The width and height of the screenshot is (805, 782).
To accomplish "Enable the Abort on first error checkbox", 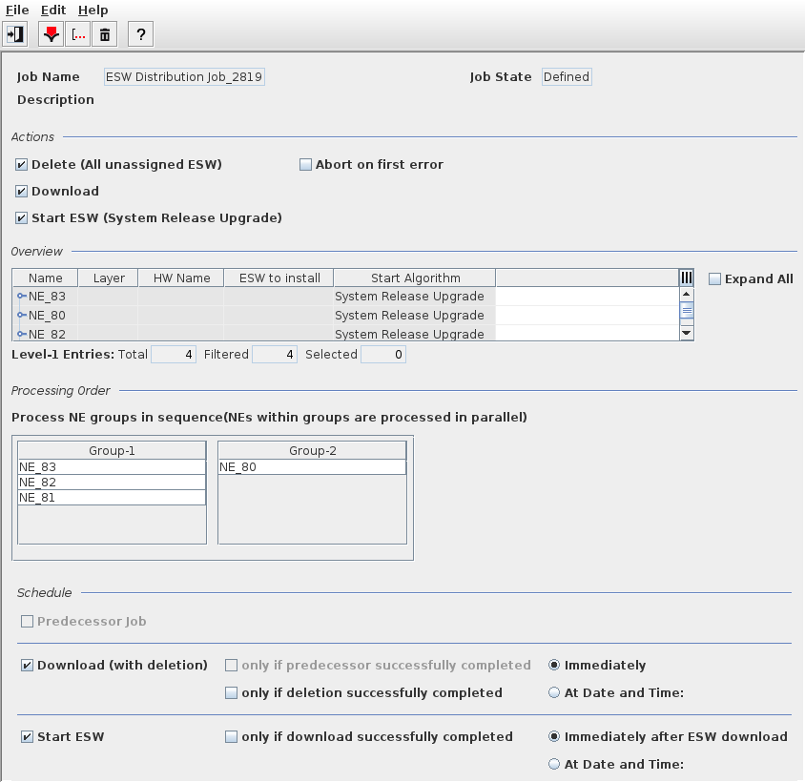I will point(306,165).
